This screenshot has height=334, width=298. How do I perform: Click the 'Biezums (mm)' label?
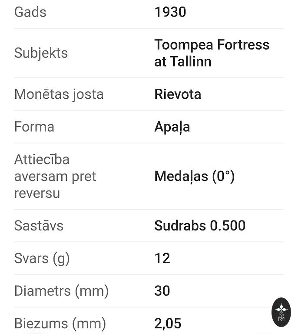(x=60, y=324)
